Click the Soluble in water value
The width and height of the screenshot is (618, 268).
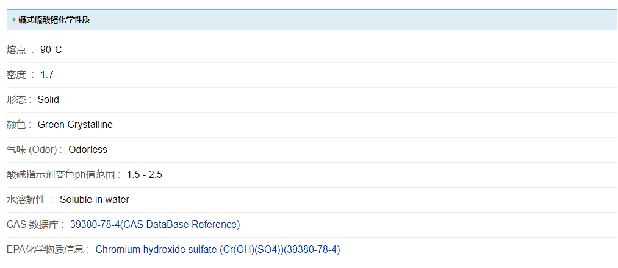[95, 200]
